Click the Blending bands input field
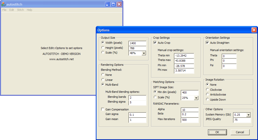 coord(137,98)
